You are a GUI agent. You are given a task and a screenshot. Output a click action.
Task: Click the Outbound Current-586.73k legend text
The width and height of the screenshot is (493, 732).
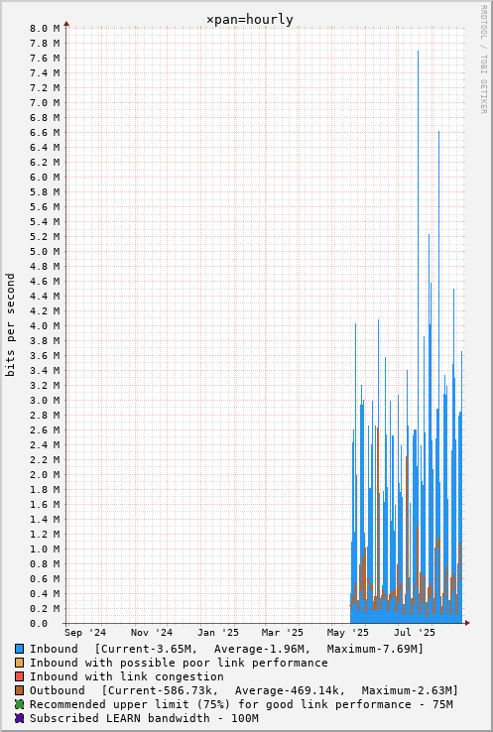click(x=160, y=690)
